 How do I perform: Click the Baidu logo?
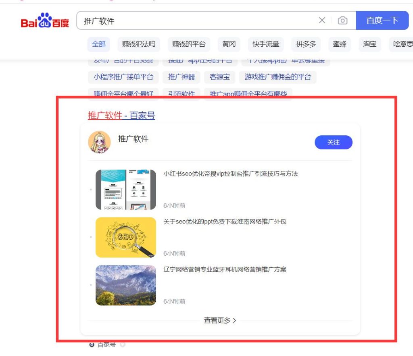tap(45, 21)
